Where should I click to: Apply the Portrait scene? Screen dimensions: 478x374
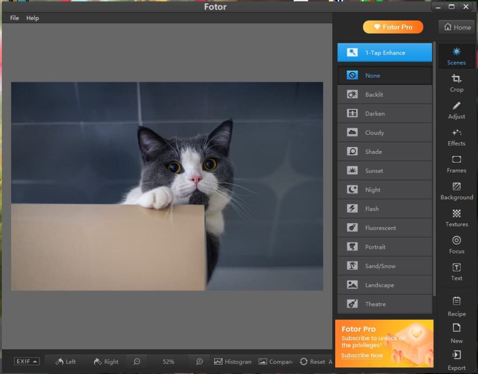(x=385, y=247)
